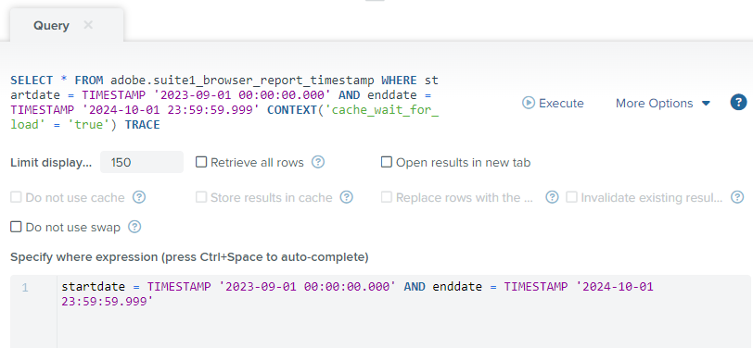Click line number 1 in editor gutter
Image resolution: width=753 pixels, height=348 pixels.
click(24, 288)
